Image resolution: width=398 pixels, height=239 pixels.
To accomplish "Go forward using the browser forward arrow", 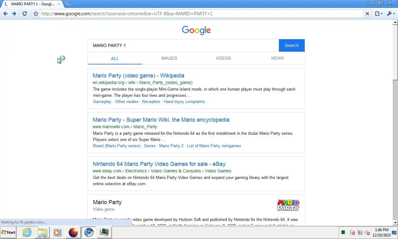I will 14,14.
